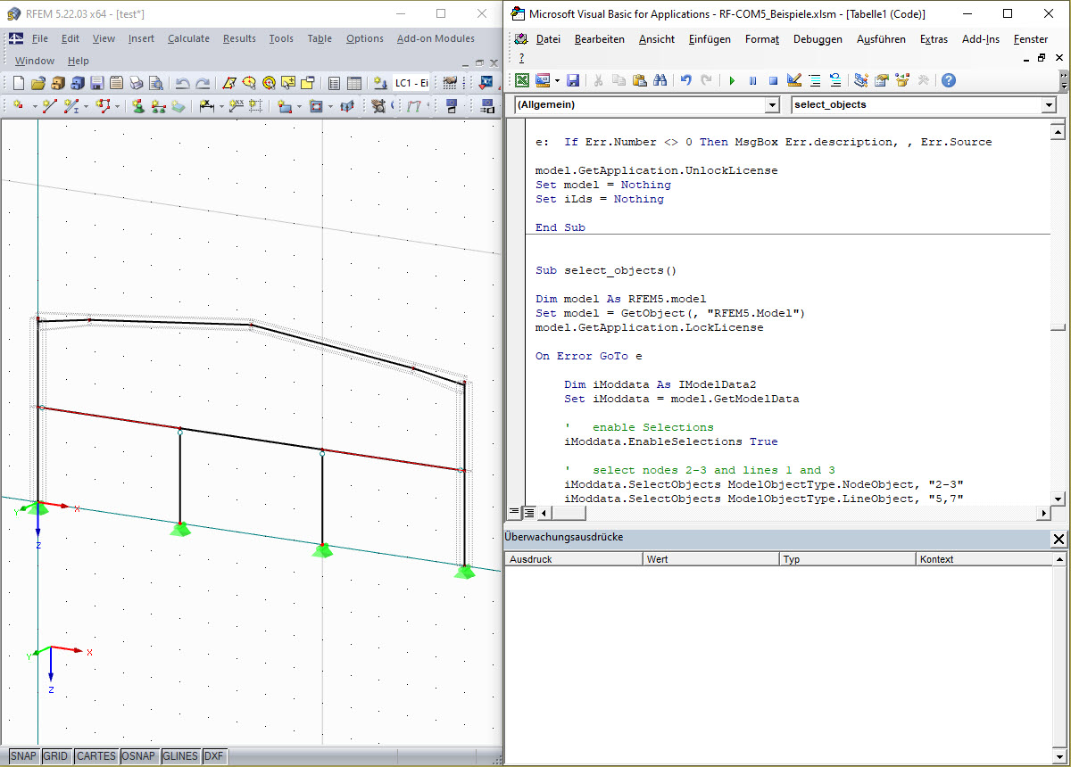Toggle OSNAP in the status bar

pyautogui.click(x=140, y=756)
